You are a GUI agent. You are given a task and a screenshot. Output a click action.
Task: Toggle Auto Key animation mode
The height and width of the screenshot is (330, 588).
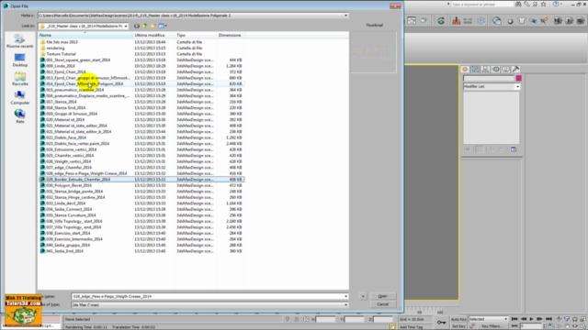(x=458, y=319)
